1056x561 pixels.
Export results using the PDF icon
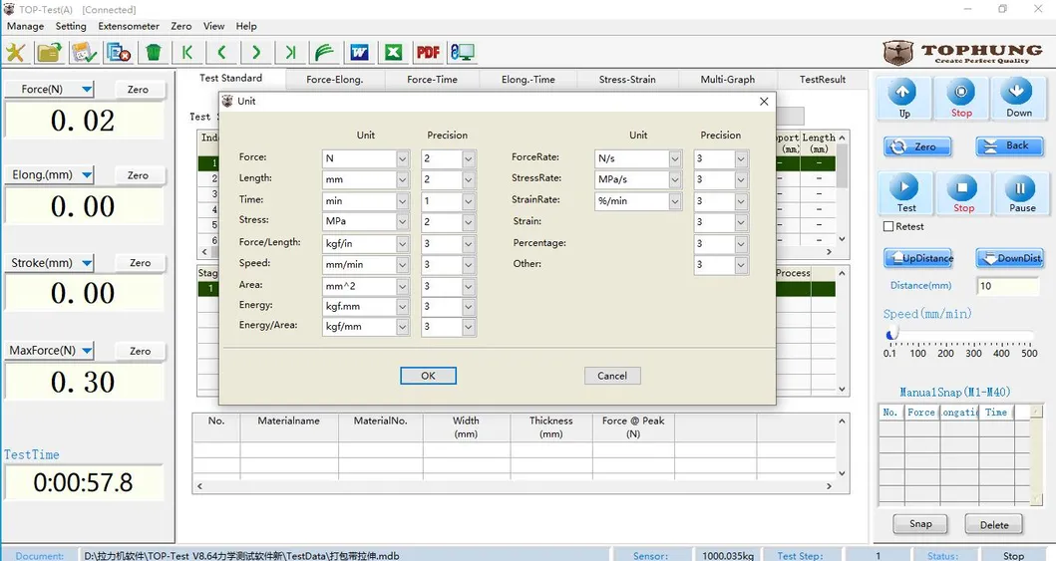click(x=428, y=53)
